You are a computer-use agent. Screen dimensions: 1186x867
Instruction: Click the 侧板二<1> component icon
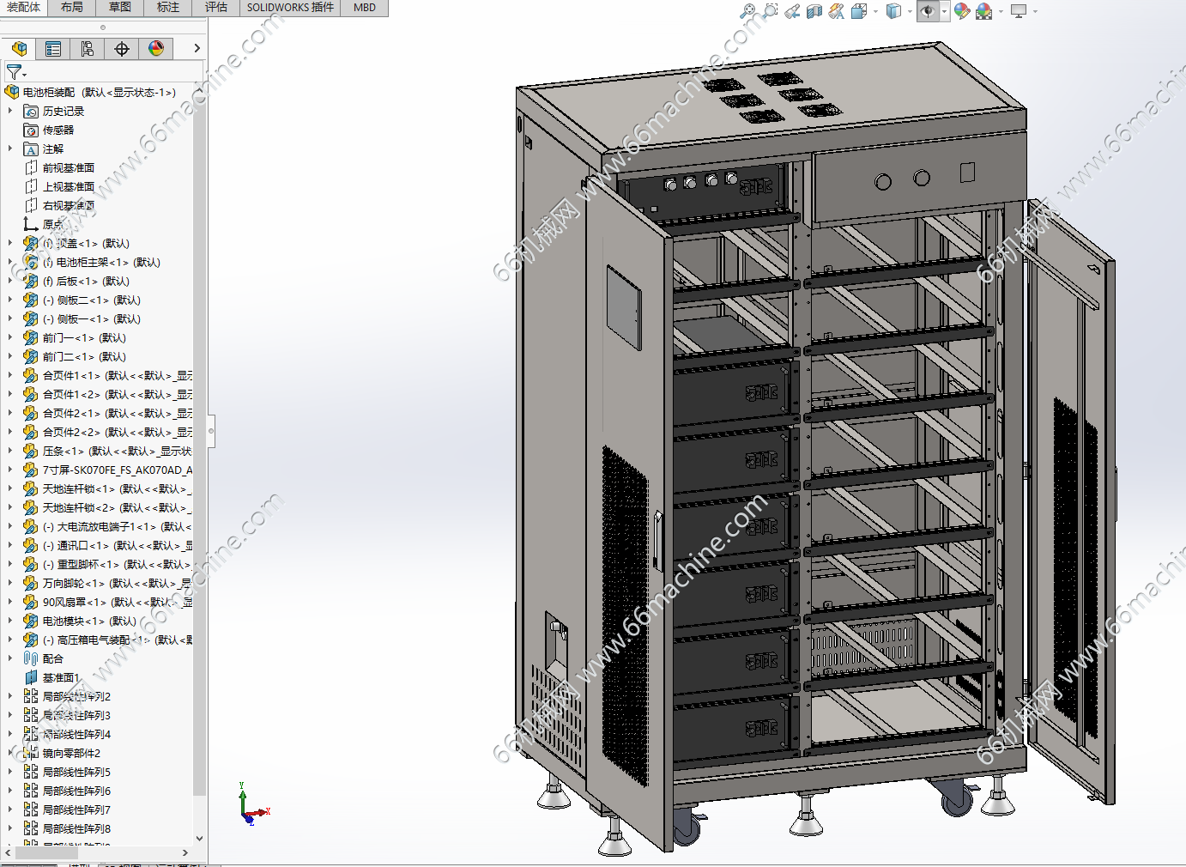31,300
